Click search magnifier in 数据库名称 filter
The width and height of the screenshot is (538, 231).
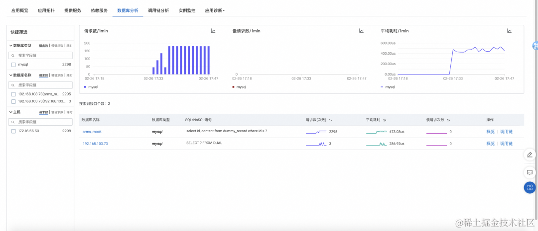click(13, 85)
